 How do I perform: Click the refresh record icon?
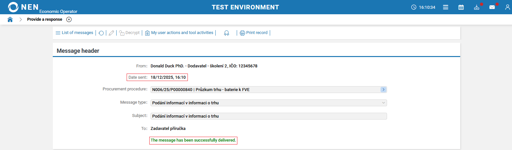click(101, 33)
